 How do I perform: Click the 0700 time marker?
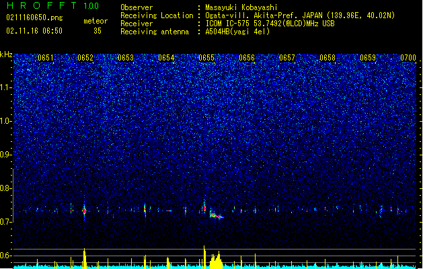408,58
